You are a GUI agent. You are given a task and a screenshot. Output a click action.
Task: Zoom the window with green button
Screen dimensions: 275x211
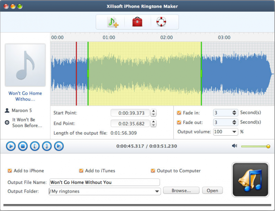point(20,7)
